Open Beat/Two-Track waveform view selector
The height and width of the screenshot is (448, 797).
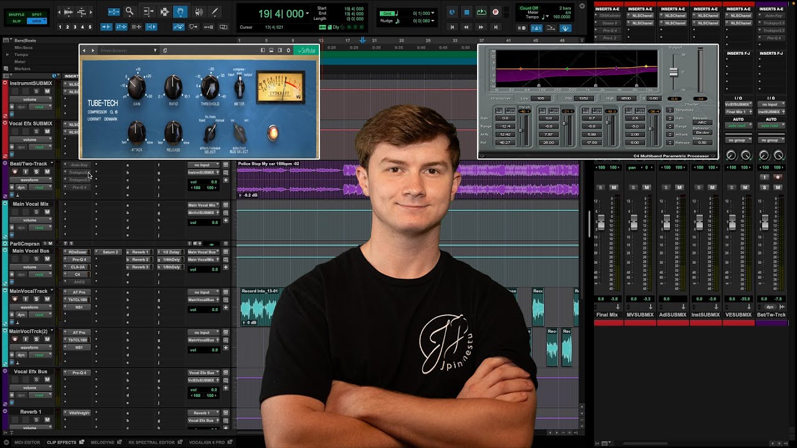pos(31,180)
